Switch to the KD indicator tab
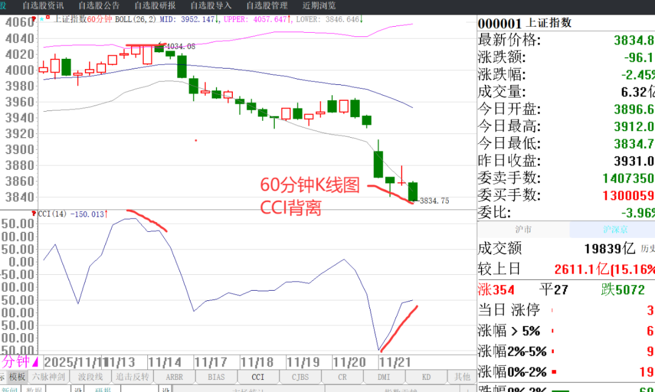 tap(426, 377)
